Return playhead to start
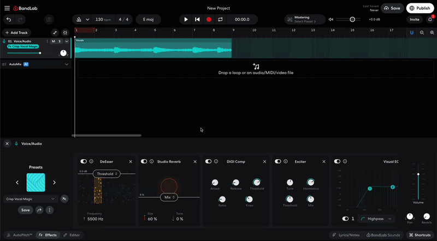The image size is (437, 241). 197,19
